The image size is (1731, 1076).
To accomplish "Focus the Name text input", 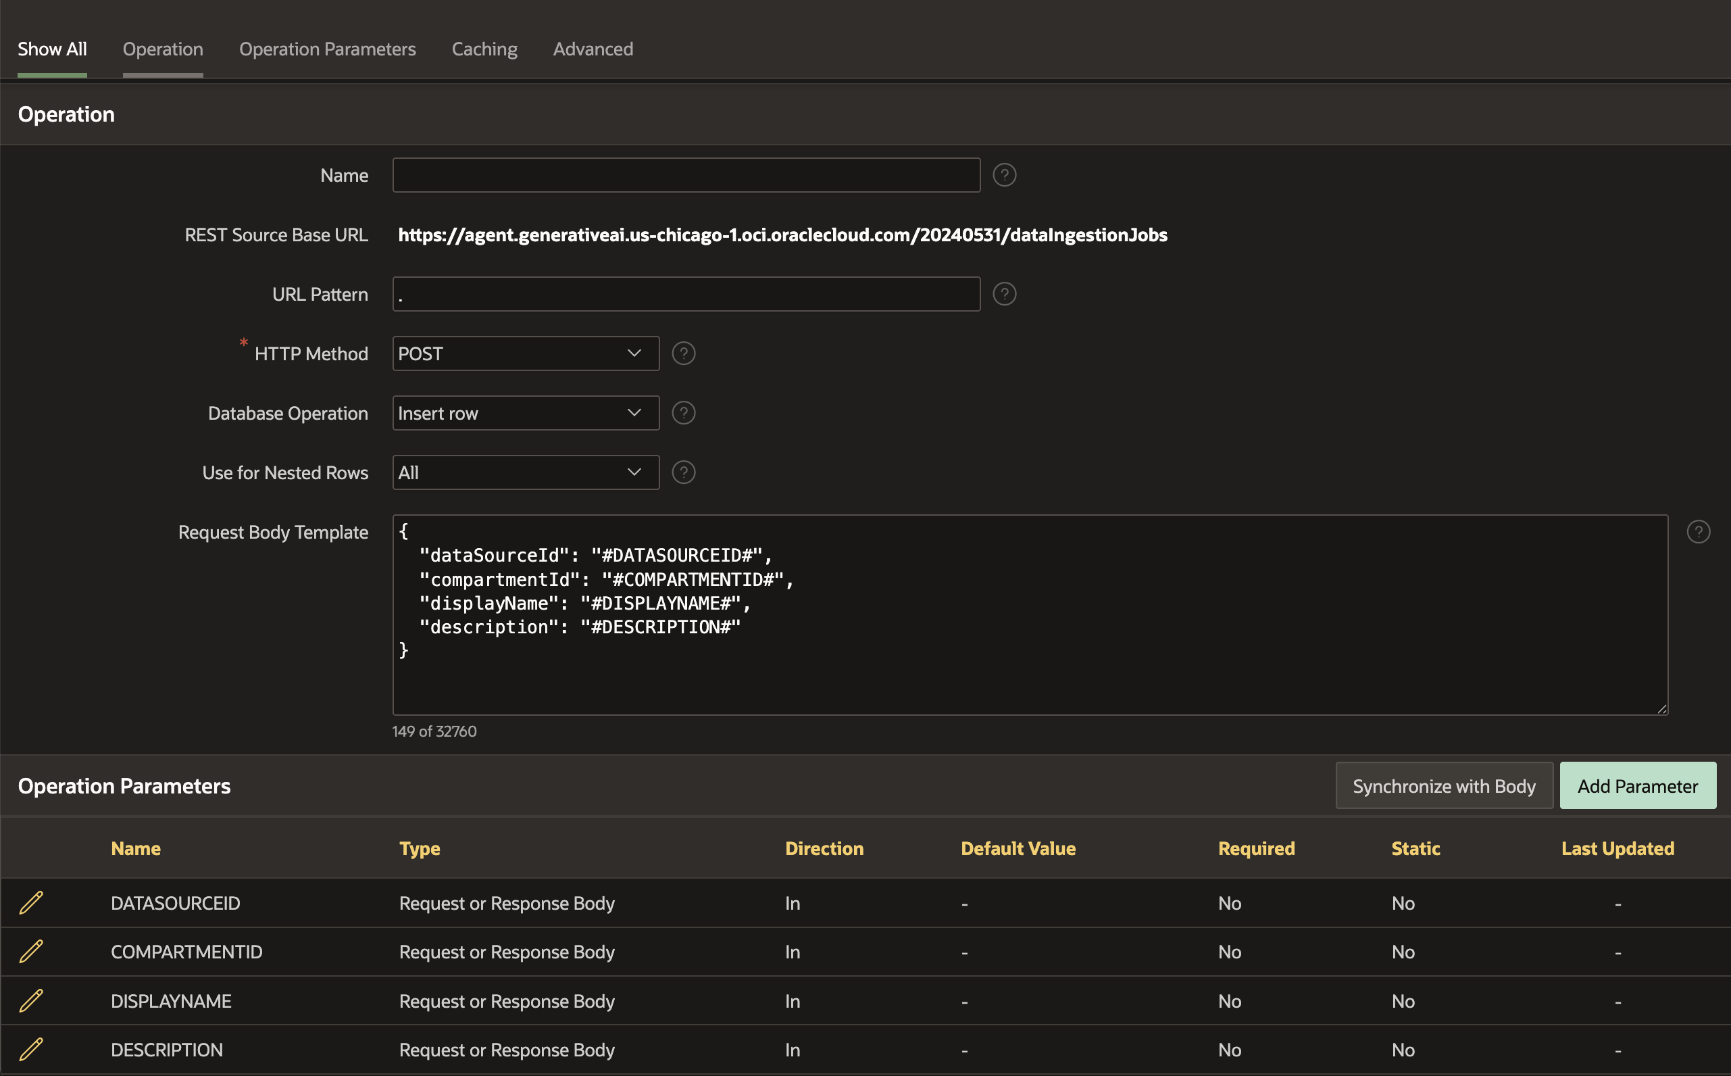I will (x=686, y=175).
